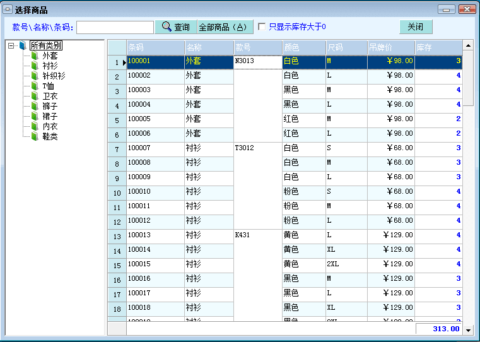Click the scrollbar down arrow
Image resolution: width=480 pixels, height=342 pixels.
468,329
